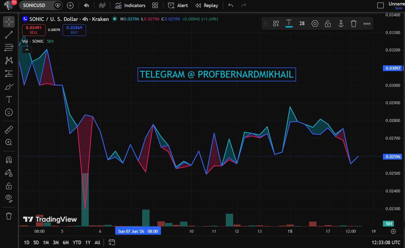Open the forecasting and measurement tools
This screenshot has height=248, width=405.
click(9, 74)
